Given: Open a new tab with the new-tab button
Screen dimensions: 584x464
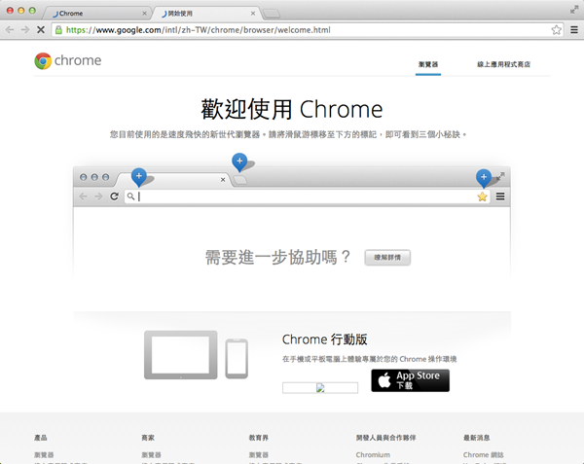Looking at the screenshot, I should (273, 15).
